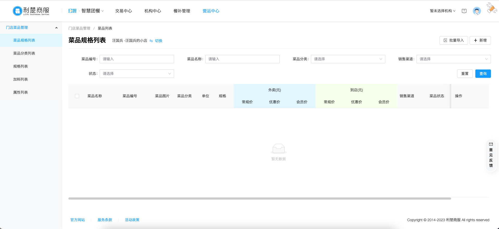Go to the 营运中心 tab
This screenshot has height=229, width=499.
point(211,11)
